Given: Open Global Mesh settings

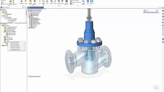Looking at the screenshot, I should [x=30, y=2].
